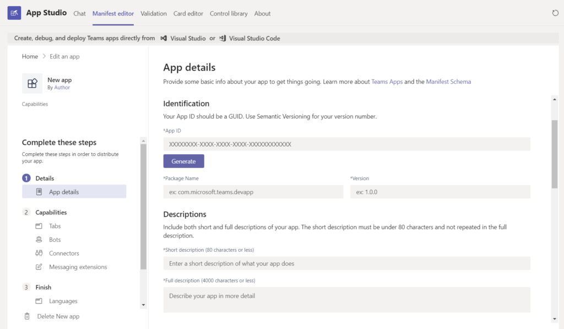Click the trash icon for Delete New app
564x329 pixels.
[x=27, y=316]
